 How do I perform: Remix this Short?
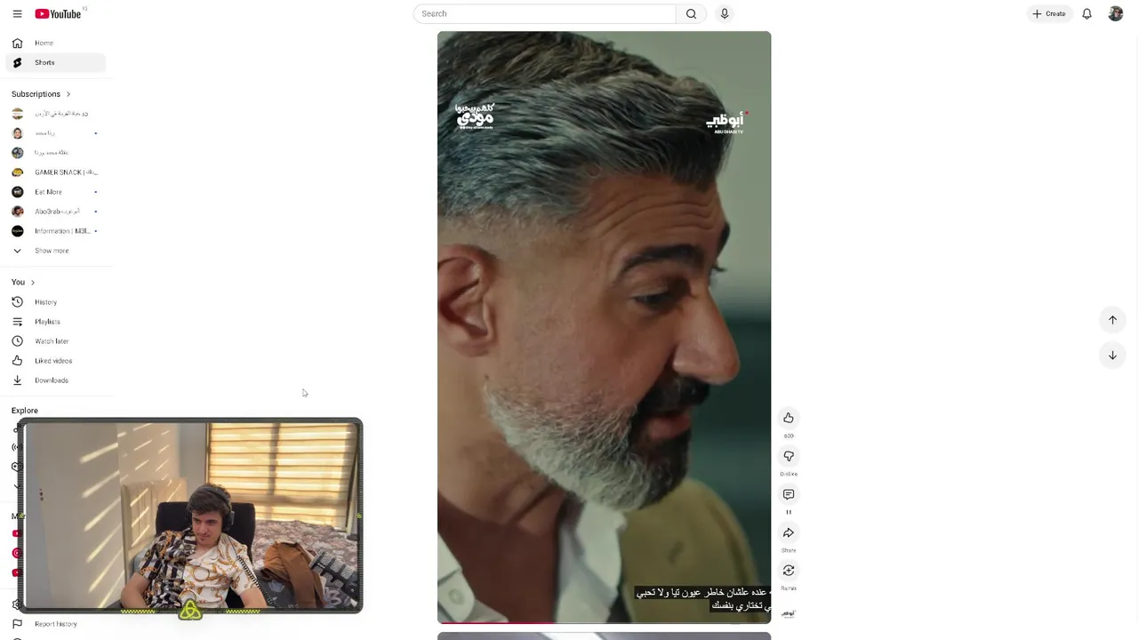tap(789, 571)
